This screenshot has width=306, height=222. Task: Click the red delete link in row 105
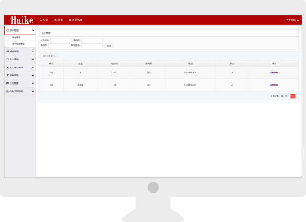pos(276,73)
